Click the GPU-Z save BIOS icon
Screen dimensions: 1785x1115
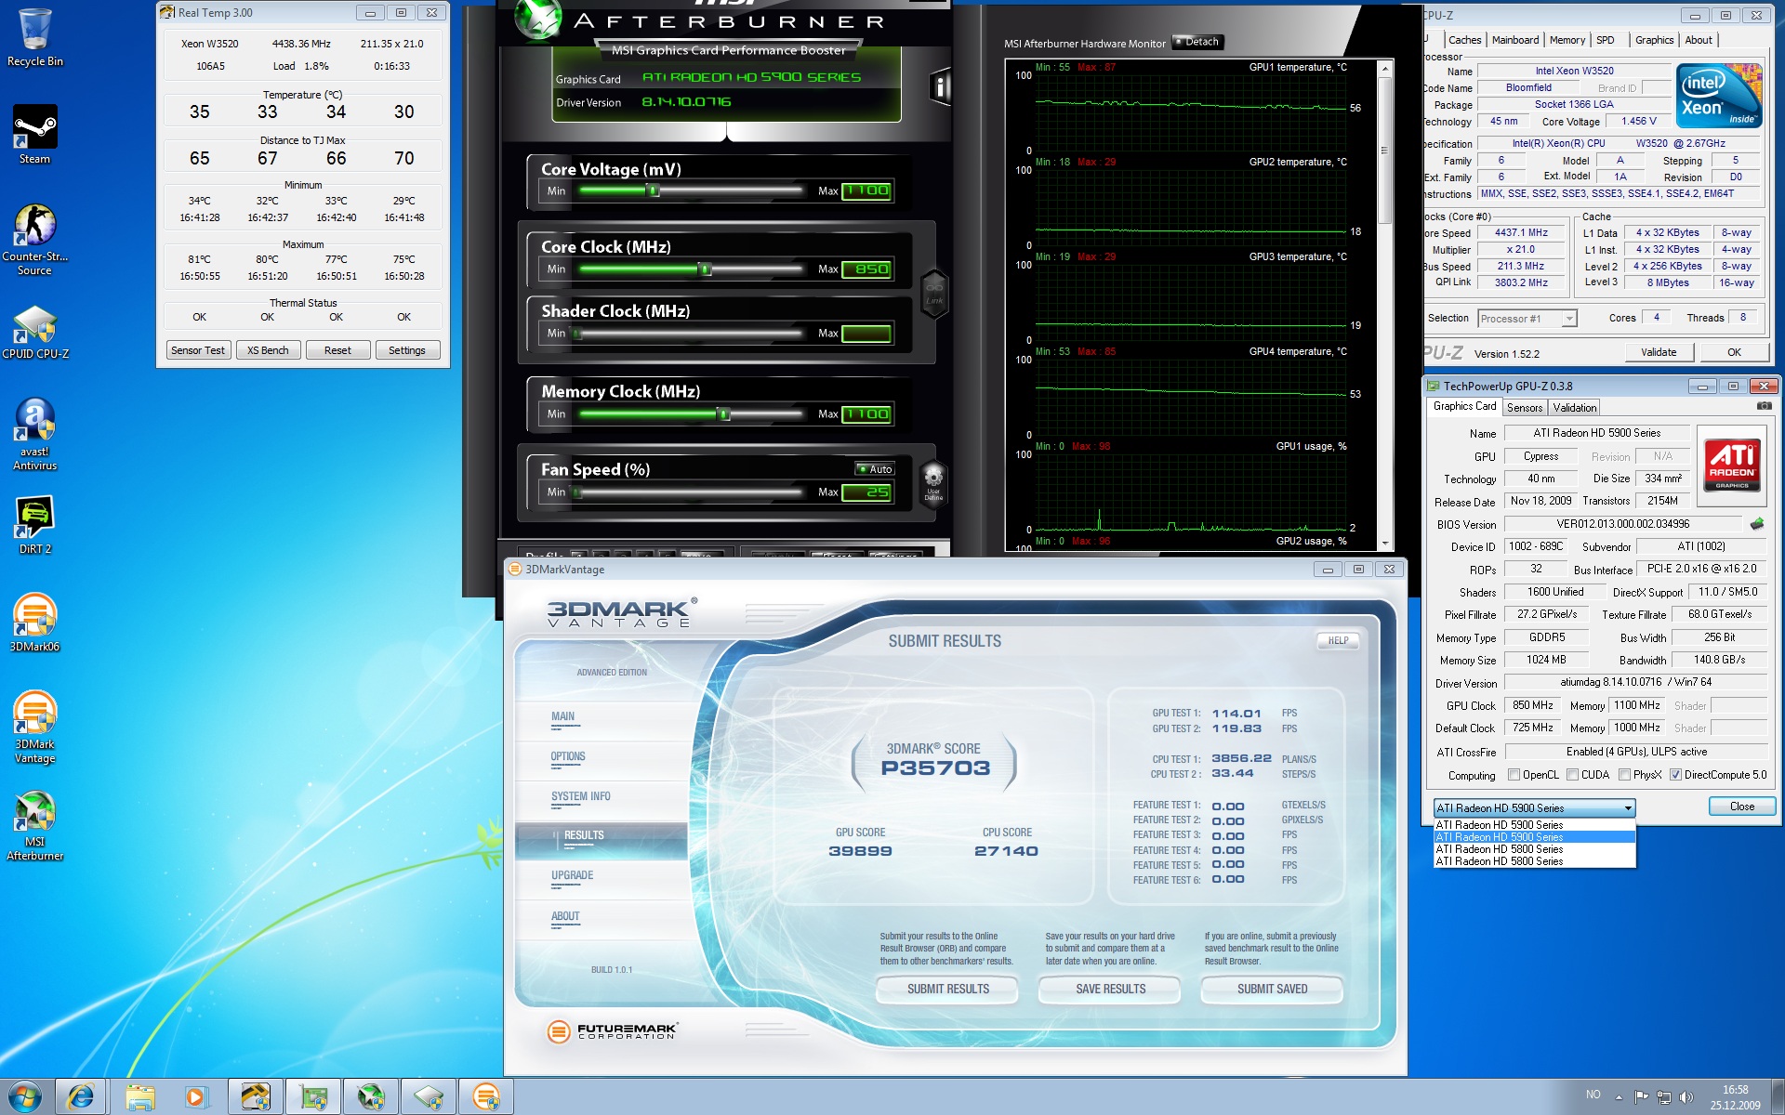pyautogui.click(x=1756, y=524)
